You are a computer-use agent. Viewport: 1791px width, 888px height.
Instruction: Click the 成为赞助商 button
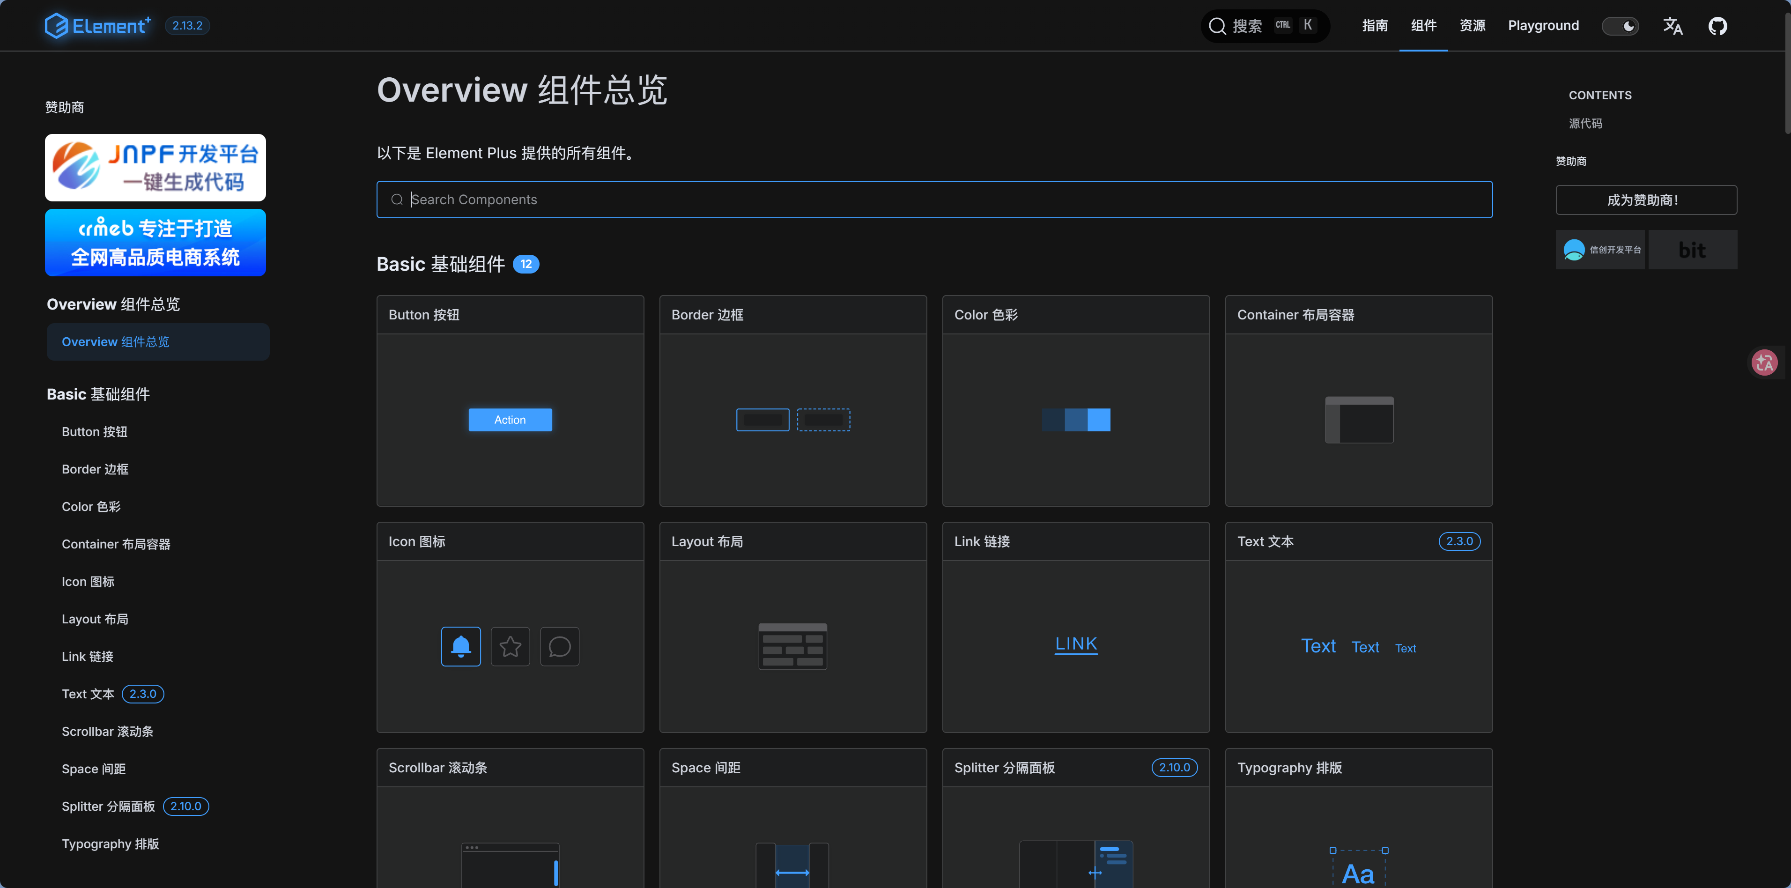pos(1646,200)
